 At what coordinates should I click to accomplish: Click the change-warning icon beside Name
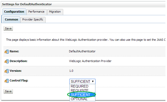pyautogui.click(x=7, y=52)
